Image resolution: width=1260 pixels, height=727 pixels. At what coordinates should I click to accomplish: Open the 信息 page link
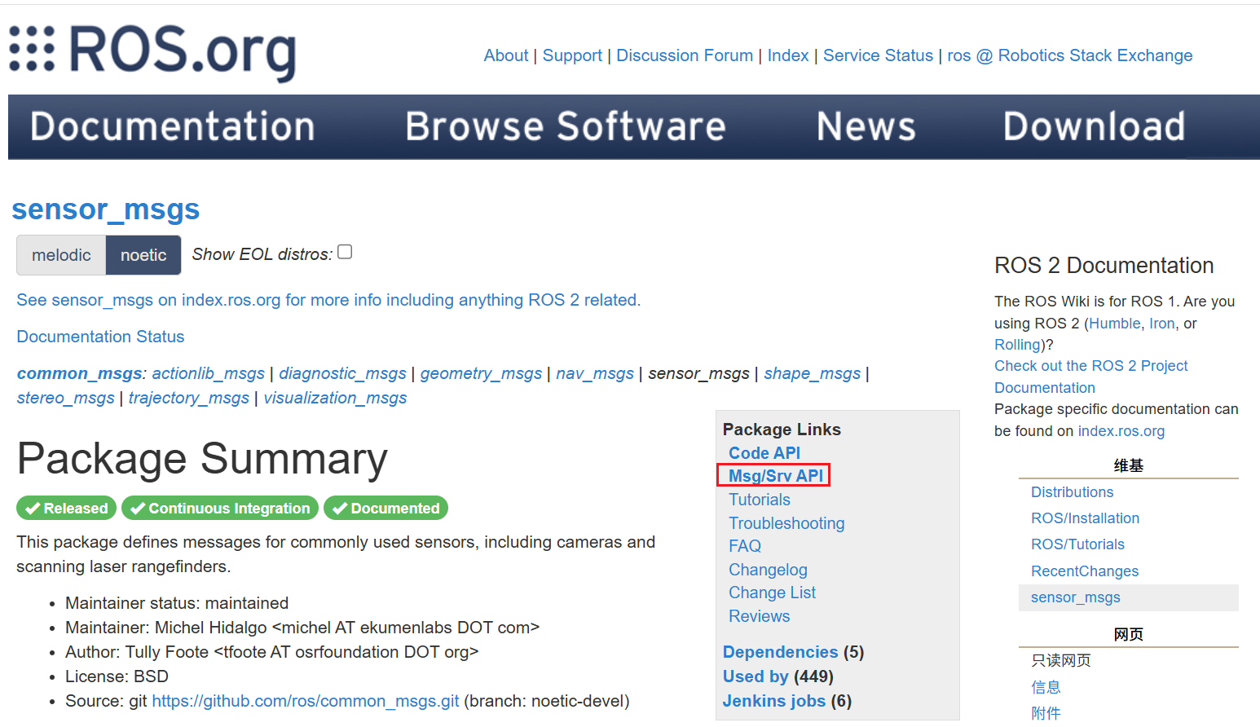[x=1046, y=687]
